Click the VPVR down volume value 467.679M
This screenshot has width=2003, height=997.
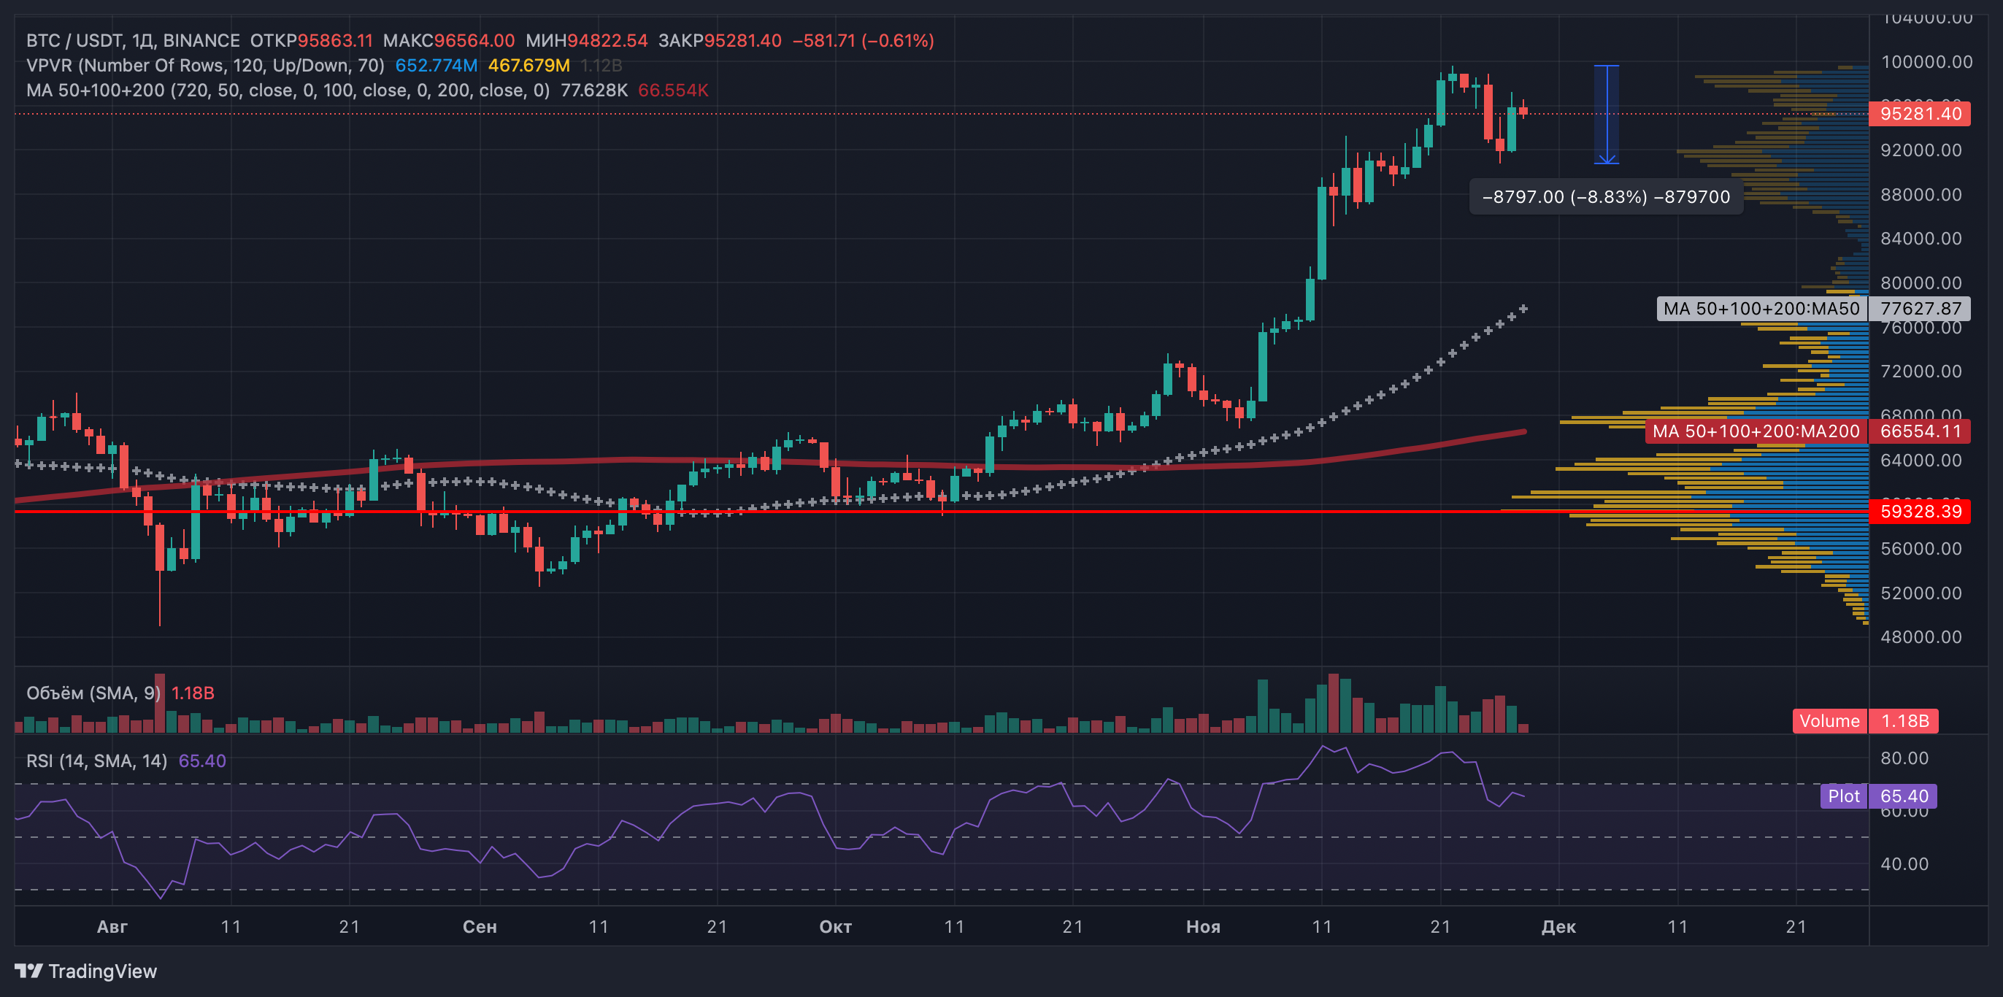pyautogui.click(x=528, y=66)
